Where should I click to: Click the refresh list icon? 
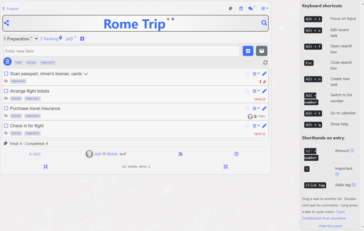265,63
